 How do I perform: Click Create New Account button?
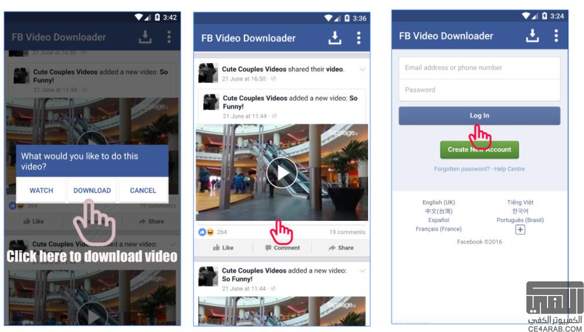coord(479,149)
